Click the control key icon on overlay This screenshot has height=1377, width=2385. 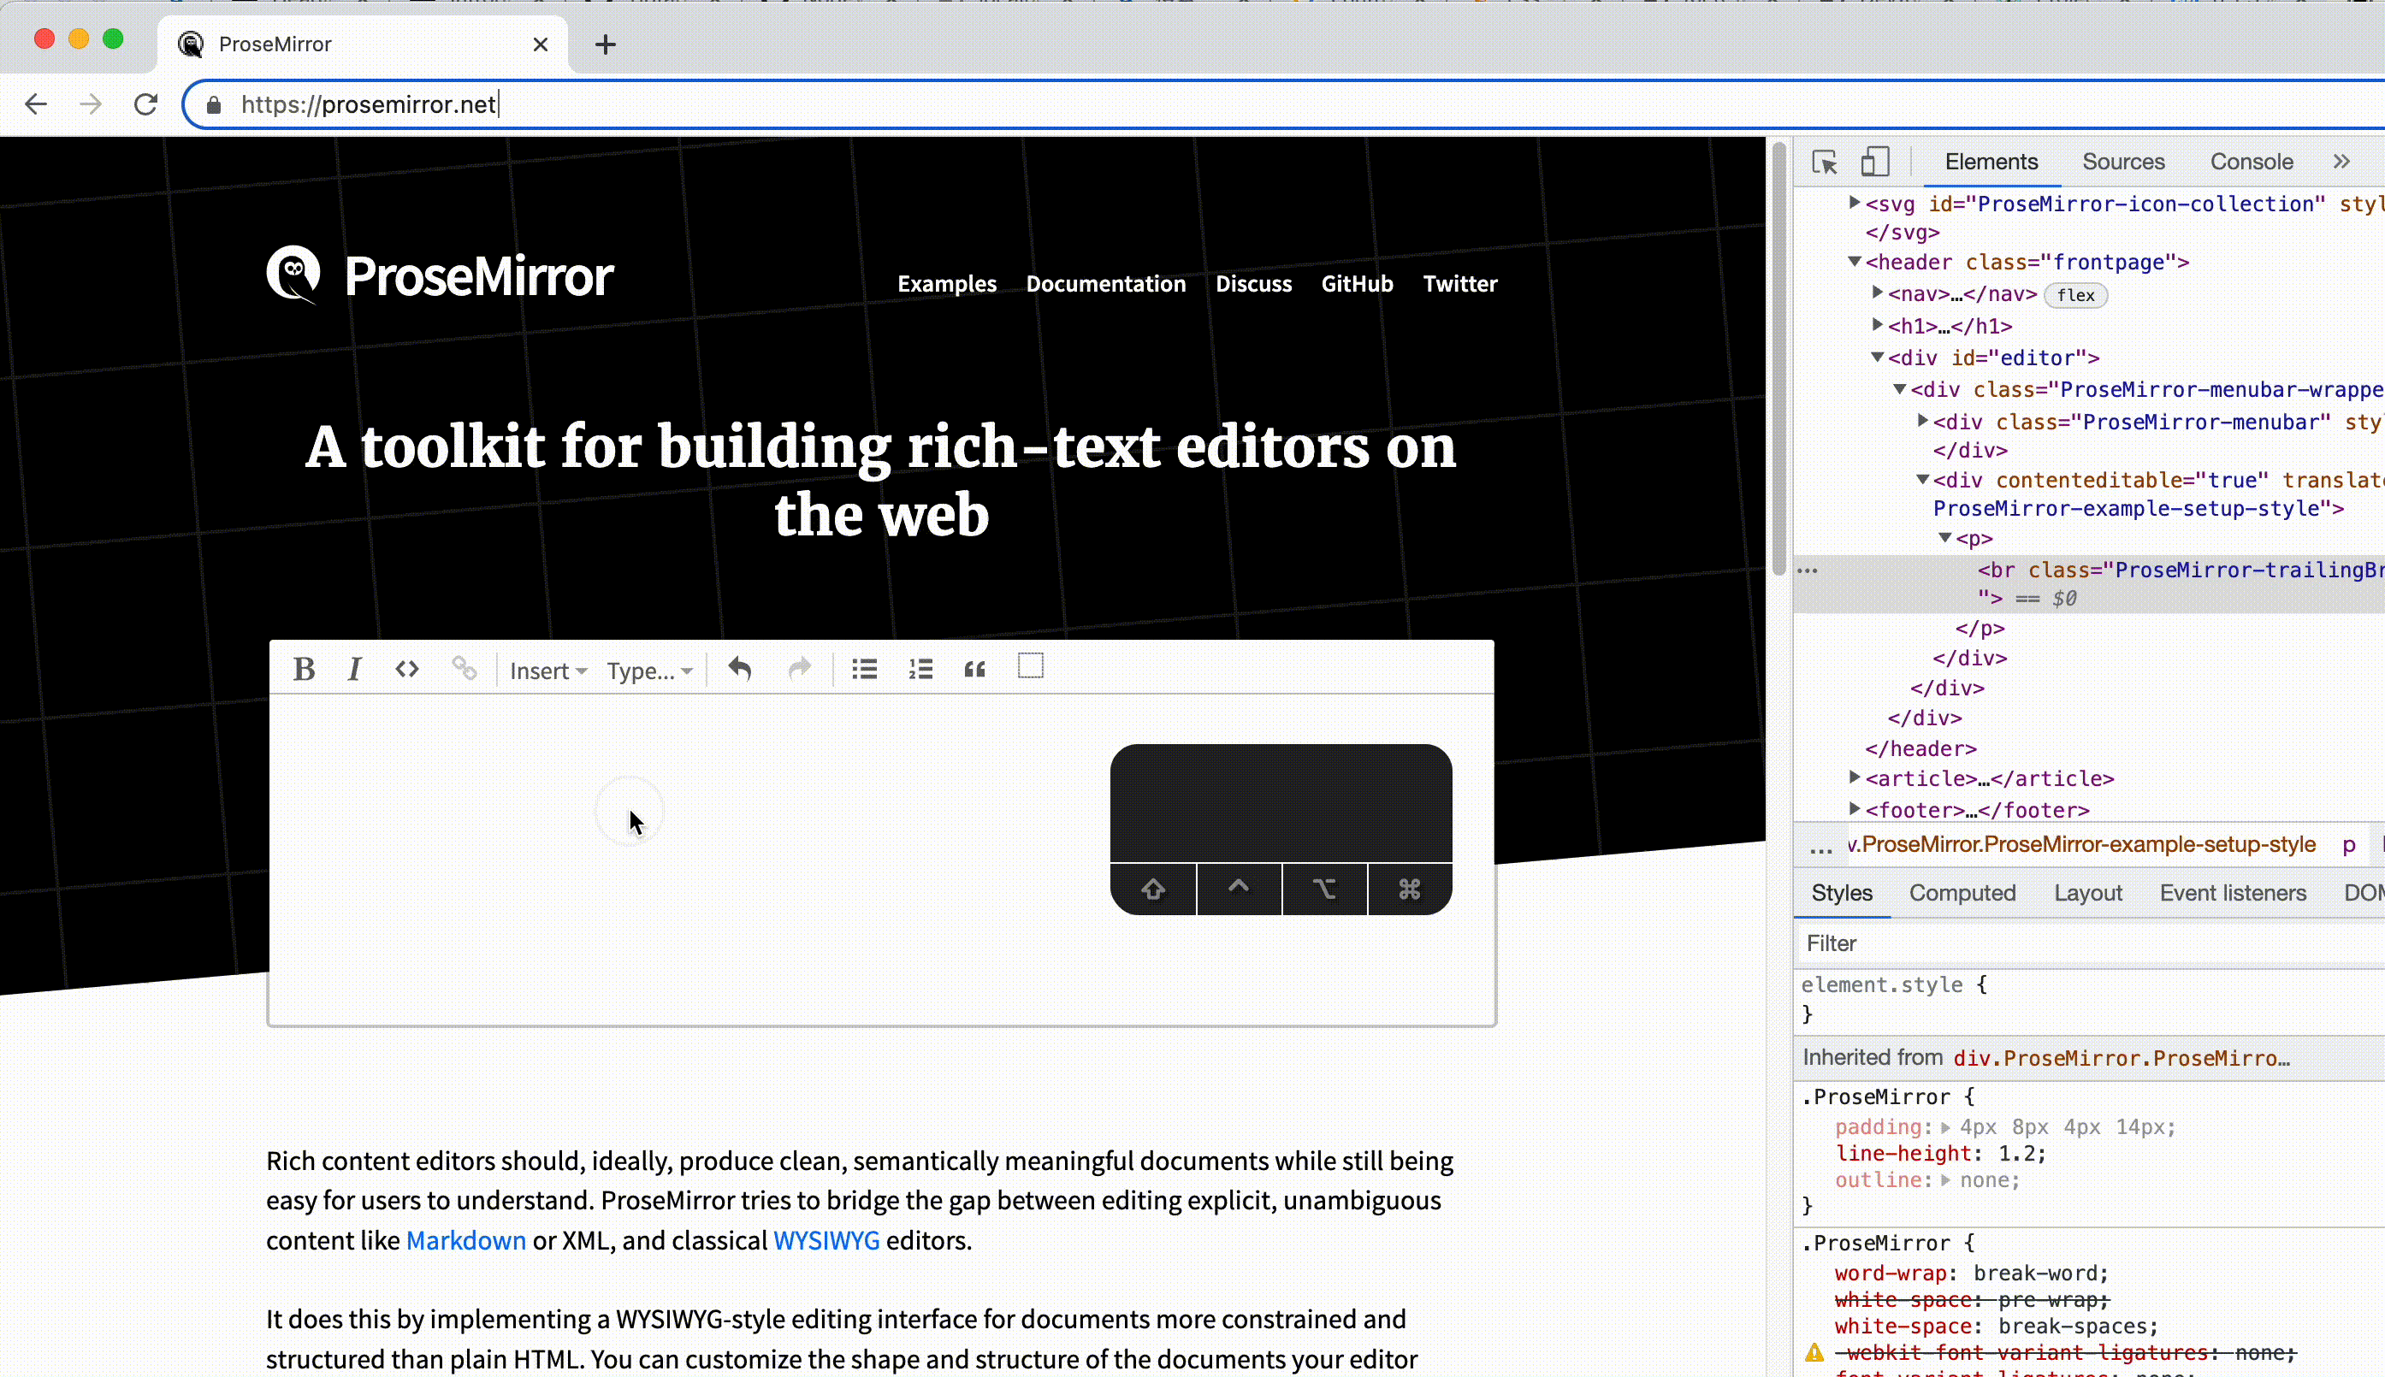[x=1239, y=889]
